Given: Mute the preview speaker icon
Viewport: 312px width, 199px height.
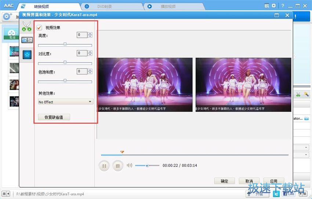Looking at the screenshot, I should [129, 165].
